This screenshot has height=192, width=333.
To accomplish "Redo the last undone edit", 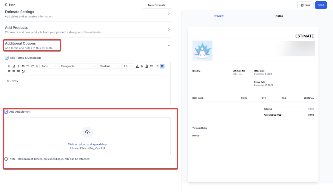I will tap(32, 66).
